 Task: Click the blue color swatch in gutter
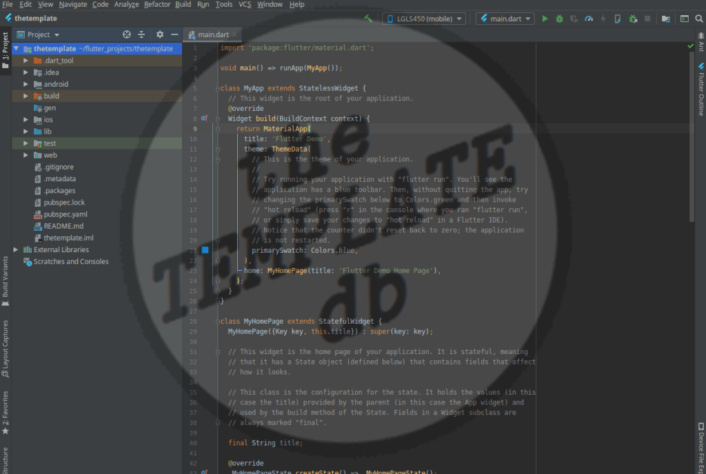pyautogui.click(x=205, y=250)
